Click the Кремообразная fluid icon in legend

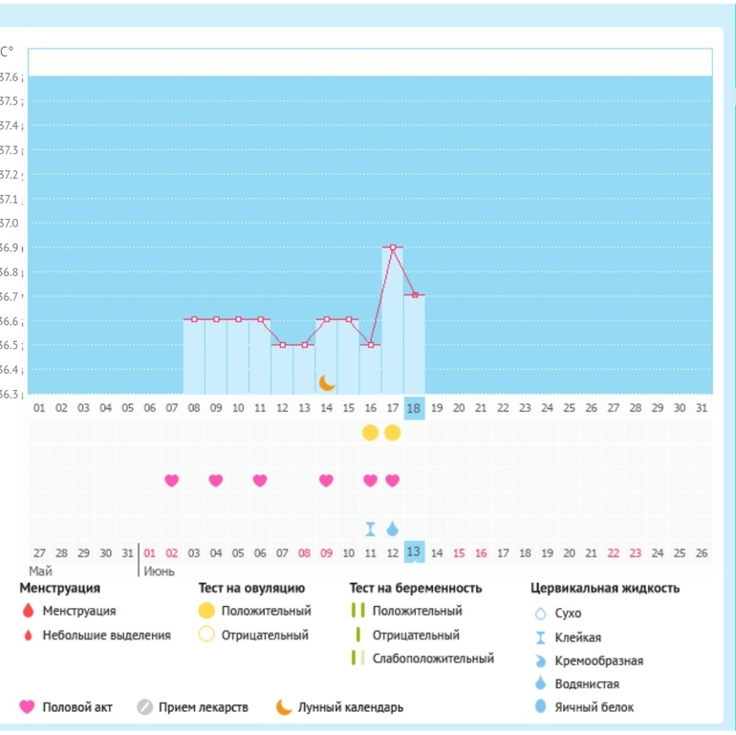[540, 660]
